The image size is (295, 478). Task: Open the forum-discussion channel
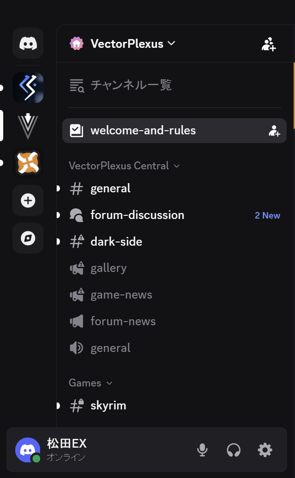(x=137, y=215)
